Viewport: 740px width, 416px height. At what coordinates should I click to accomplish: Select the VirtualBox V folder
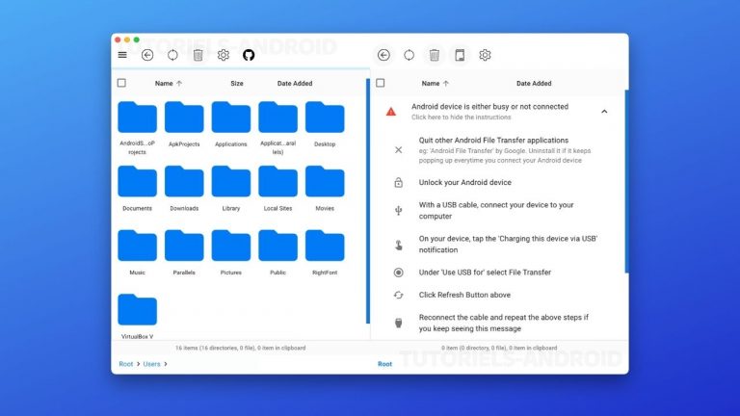pos(138,316)
